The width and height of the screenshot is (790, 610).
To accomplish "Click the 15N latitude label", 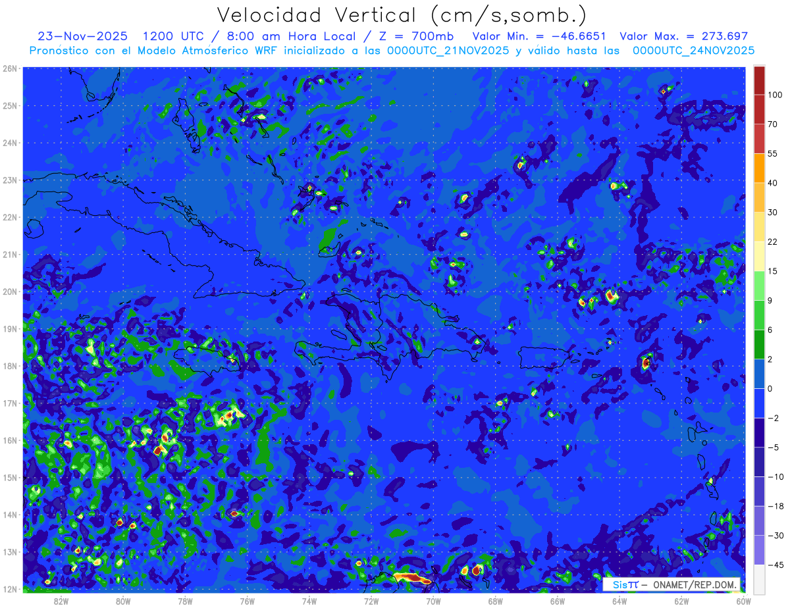I will (9, 477).
